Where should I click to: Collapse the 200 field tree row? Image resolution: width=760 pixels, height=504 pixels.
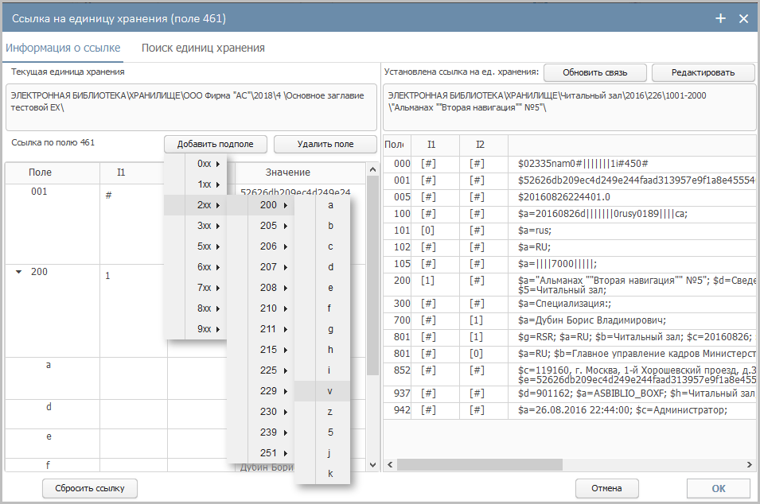[19, 272]
